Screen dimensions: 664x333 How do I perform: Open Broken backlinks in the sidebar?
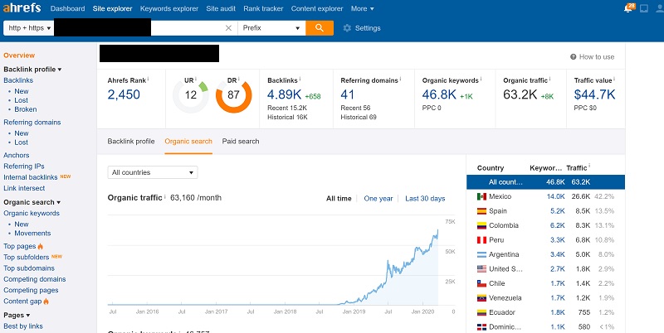click(x=26, y=109)
